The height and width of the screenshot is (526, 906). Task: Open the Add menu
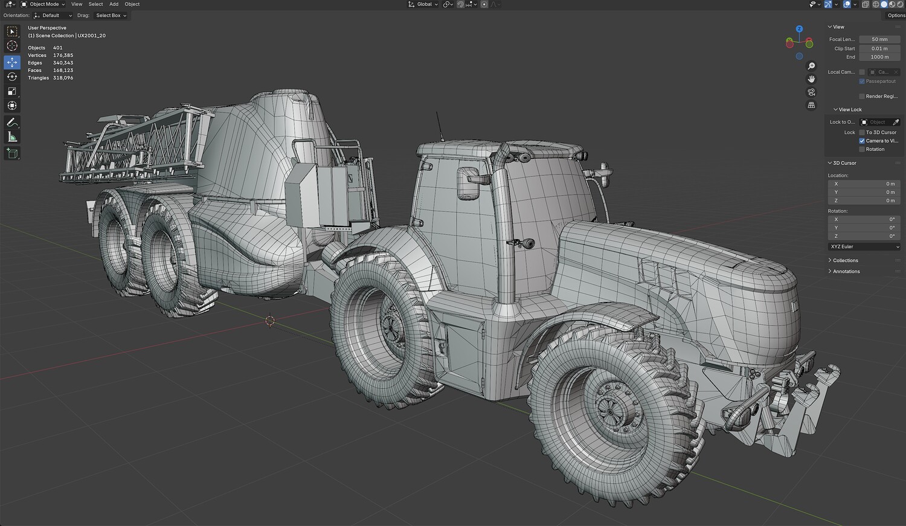click(114, 4)
